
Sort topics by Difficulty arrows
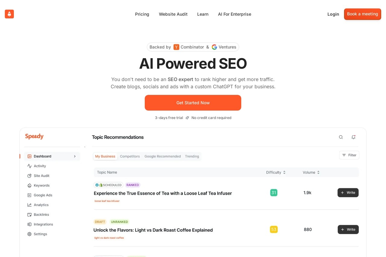point(284,172)
